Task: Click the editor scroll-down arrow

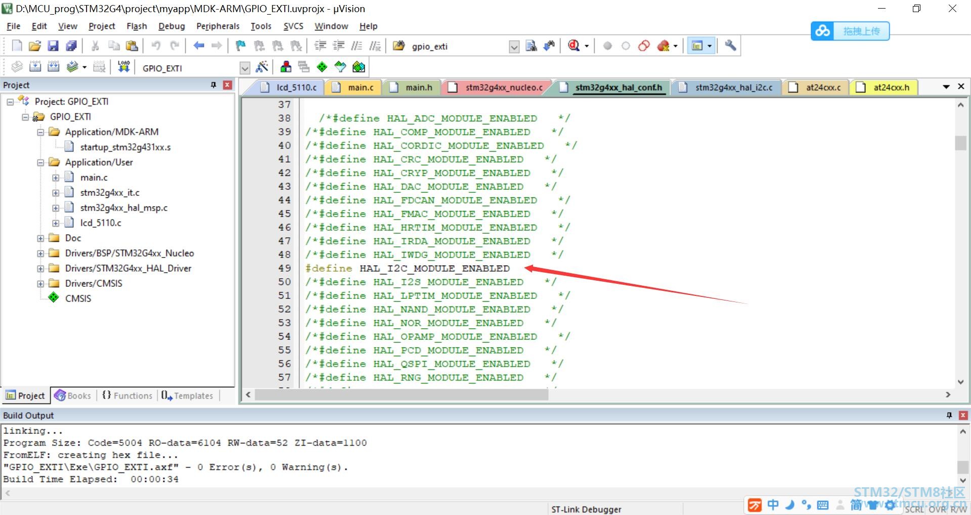Action: 960,382
